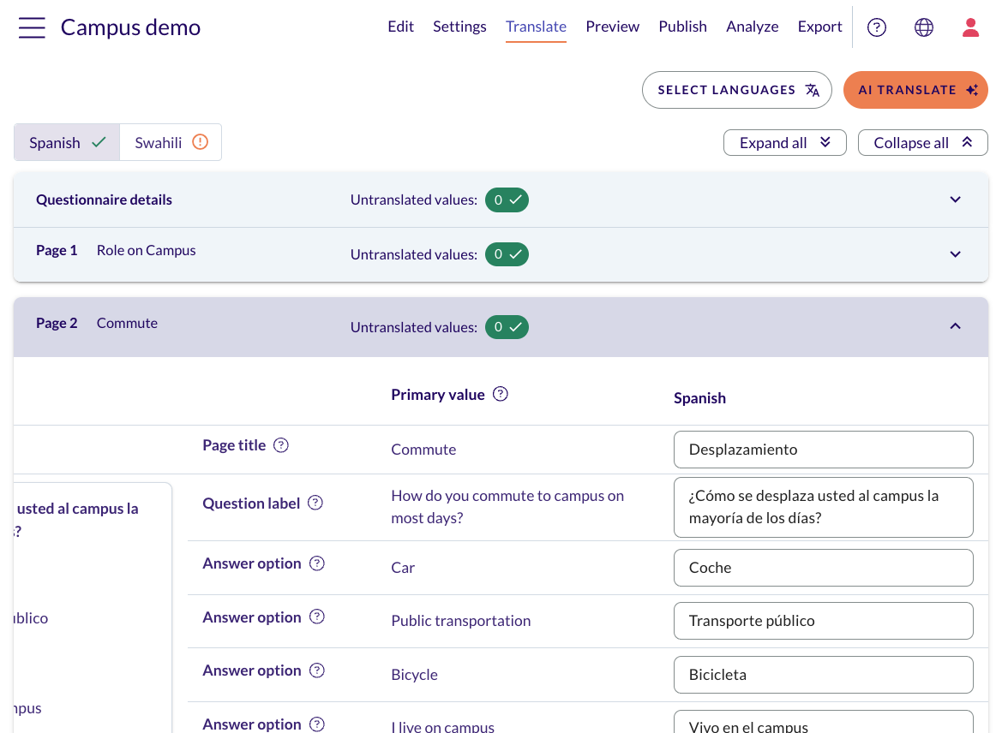Click the Desplazamiento translation field
Viewport: 1002px width, 733px height.
[823, 450]
